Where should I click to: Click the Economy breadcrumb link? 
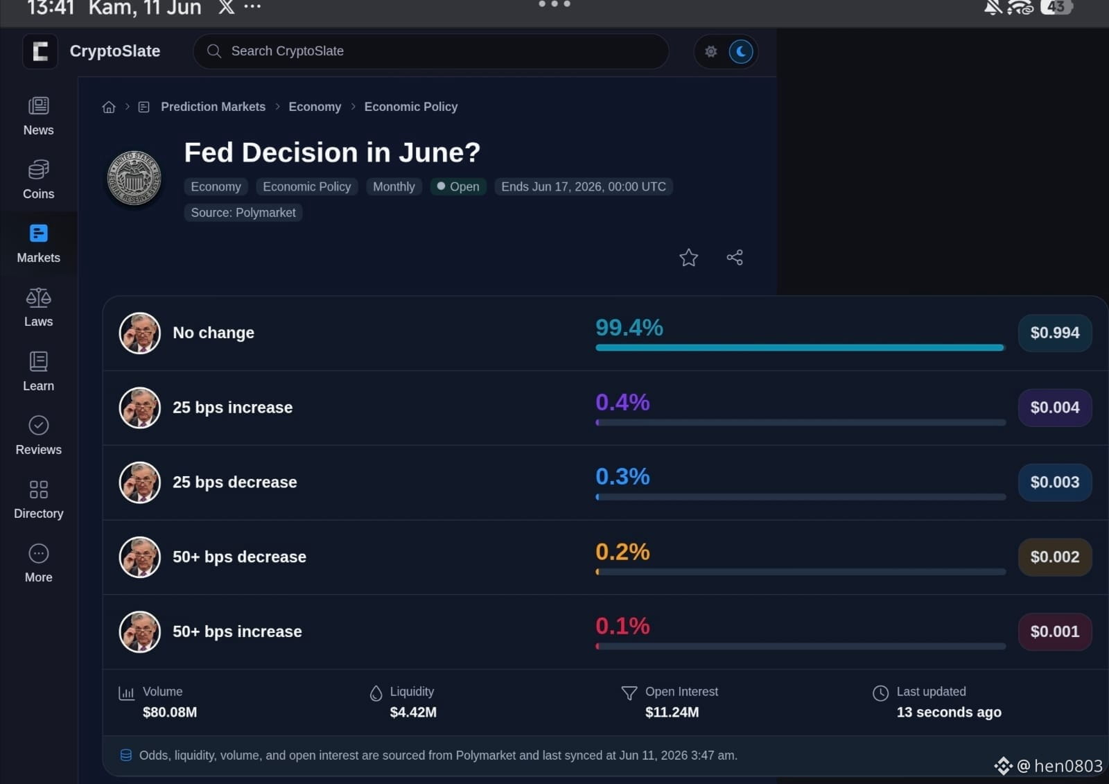[315, 107]
